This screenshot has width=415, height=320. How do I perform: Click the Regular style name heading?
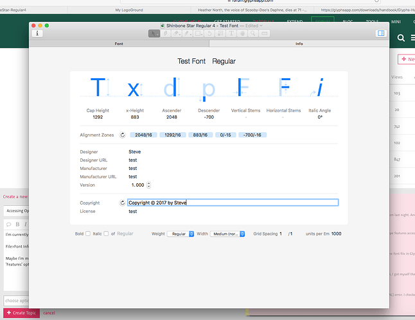coord(224,62)
